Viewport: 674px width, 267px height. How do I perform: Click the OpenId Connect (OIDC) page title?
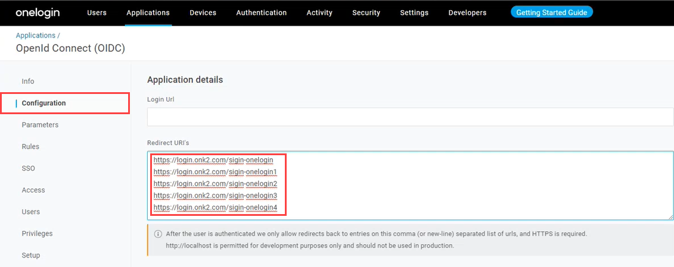70,48
